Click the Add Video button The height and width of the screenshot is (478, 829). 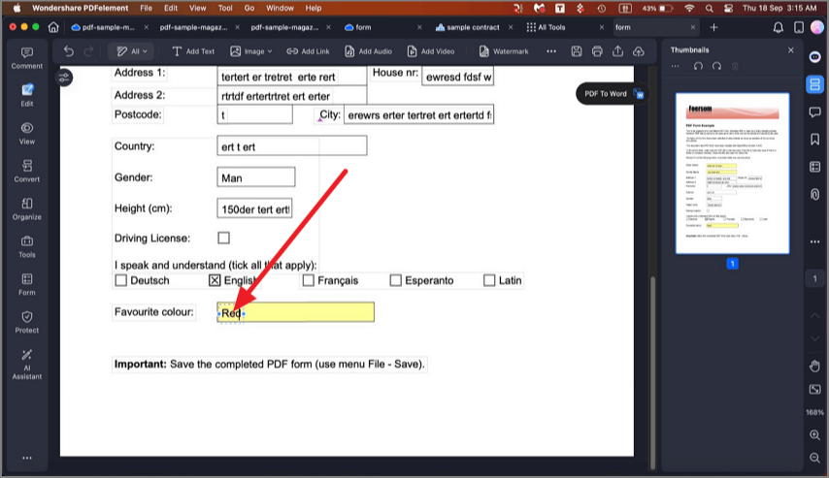pyautogui.click(x=431, y=51)
